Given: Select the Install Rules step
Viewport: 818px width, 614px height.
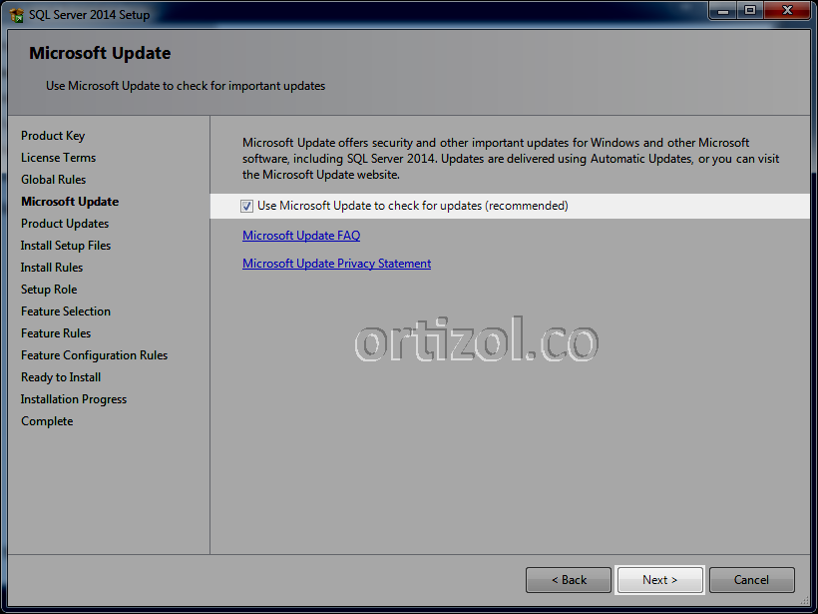Looking at the screenshot, I should point(52,268).
